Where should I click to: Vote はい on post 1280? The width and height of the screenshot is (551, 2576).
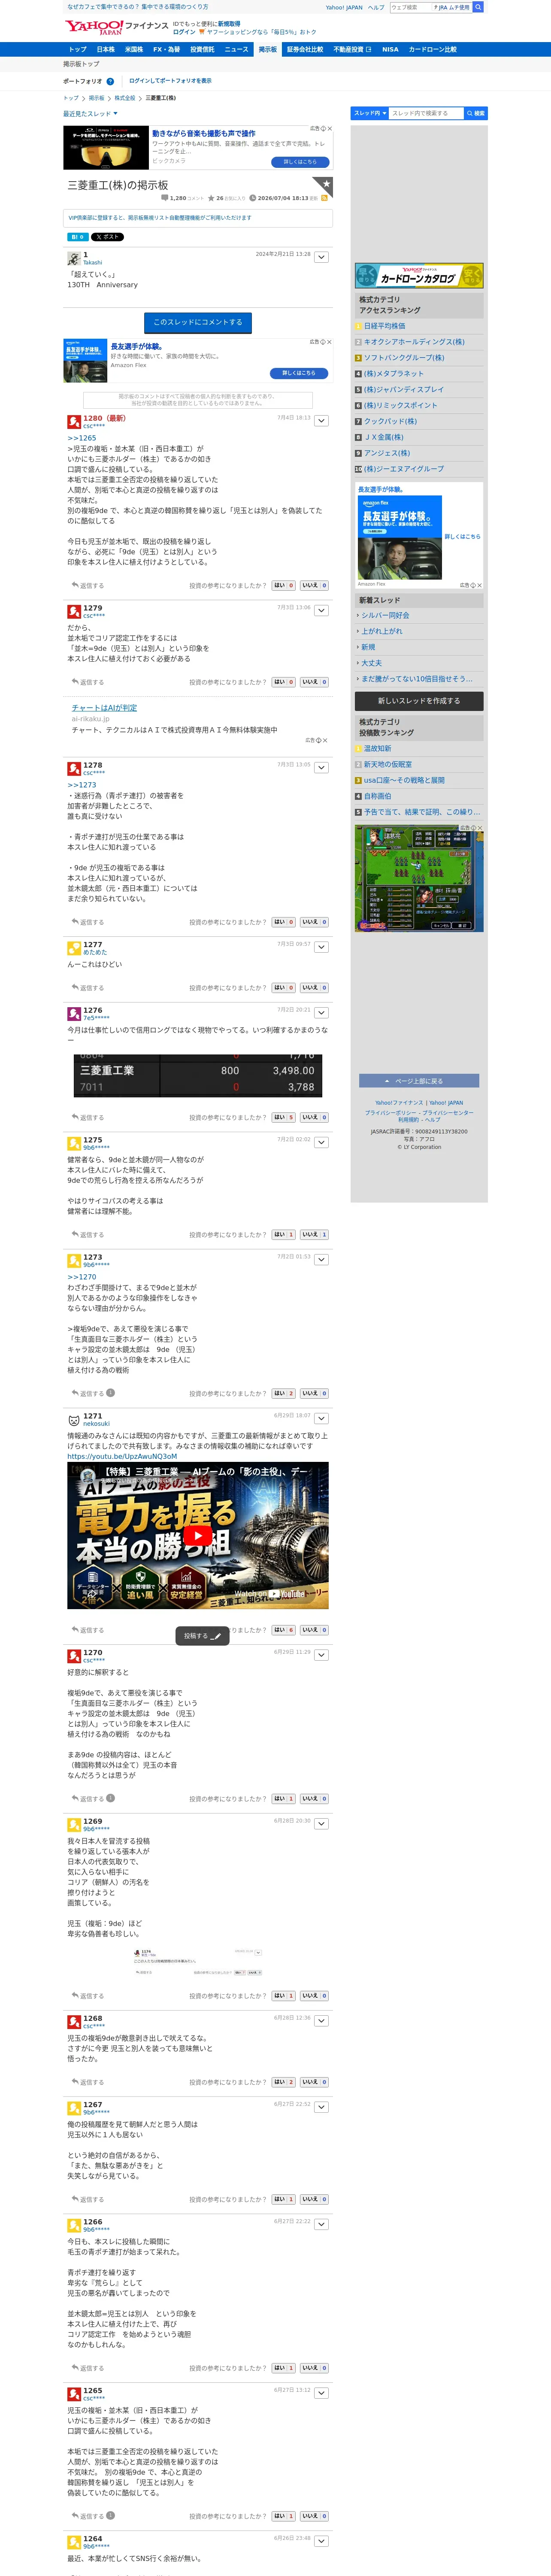pos(284,586)
